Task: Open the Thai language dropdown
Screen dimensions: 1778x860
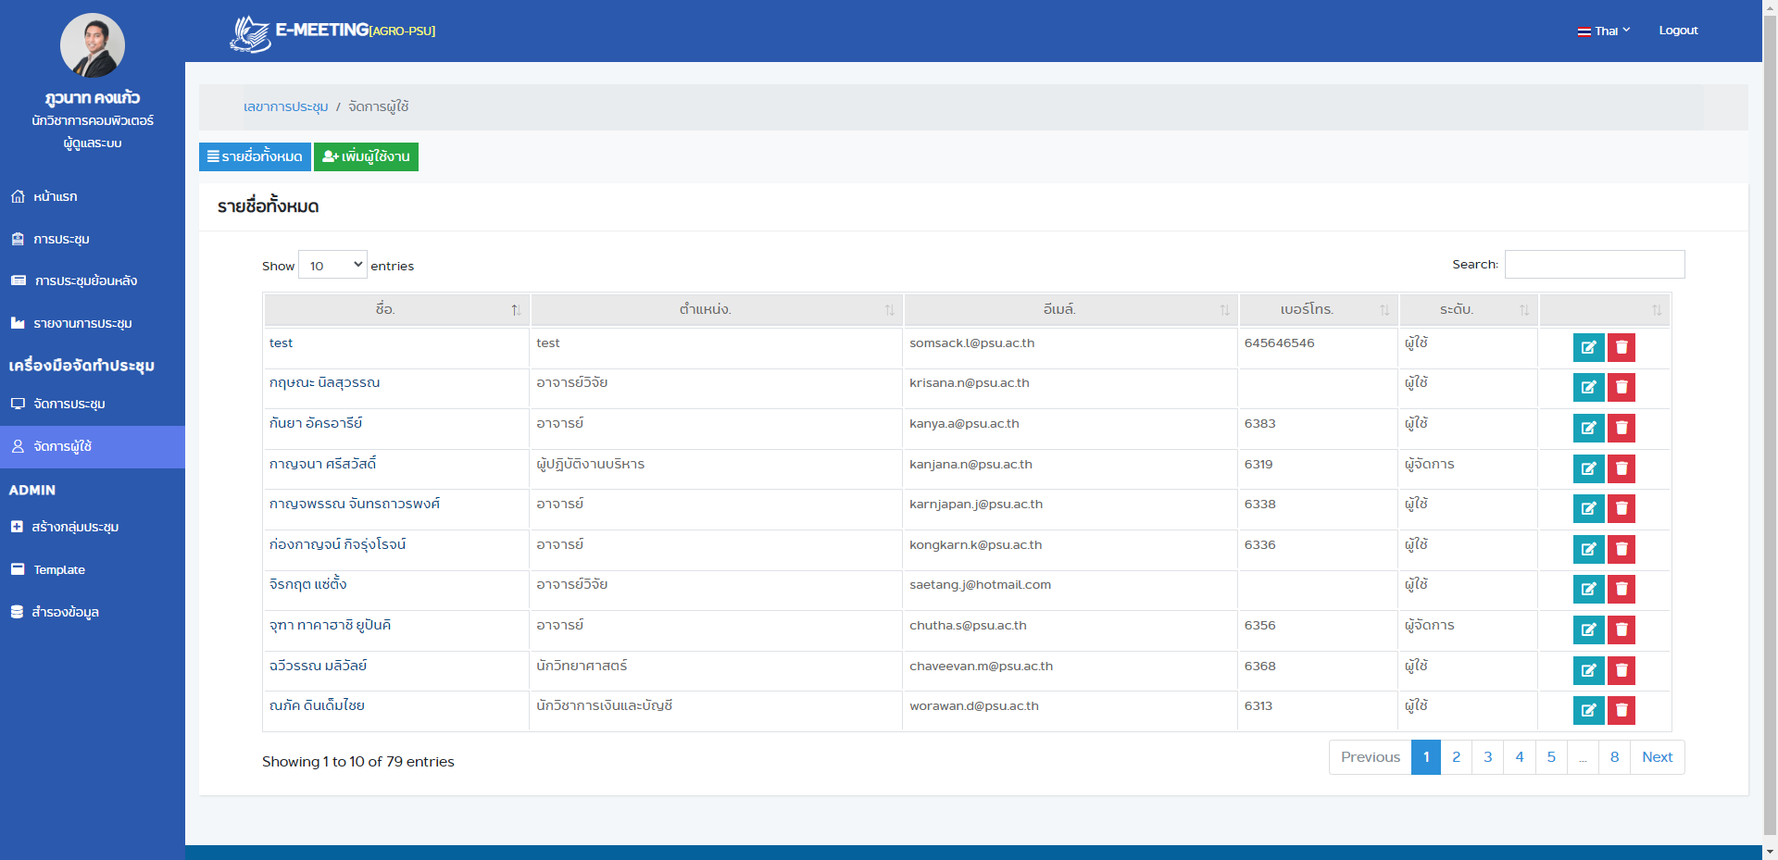Action: click(1604, 31)
